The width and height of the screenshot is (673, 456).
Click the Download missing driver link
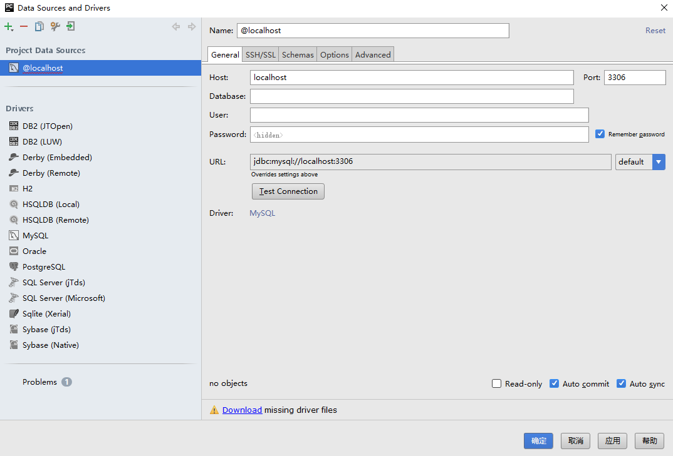(x=242, y=410)
